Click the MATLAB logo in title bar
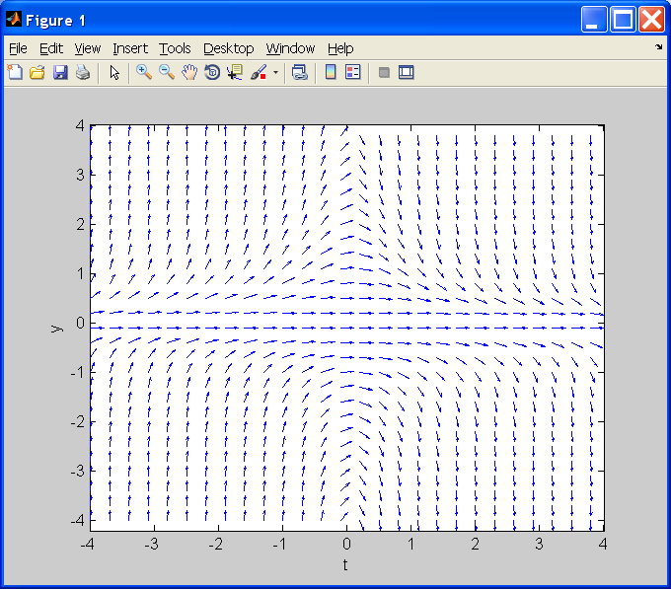This screenshot has height=589, width=671. tap(14, 20)
